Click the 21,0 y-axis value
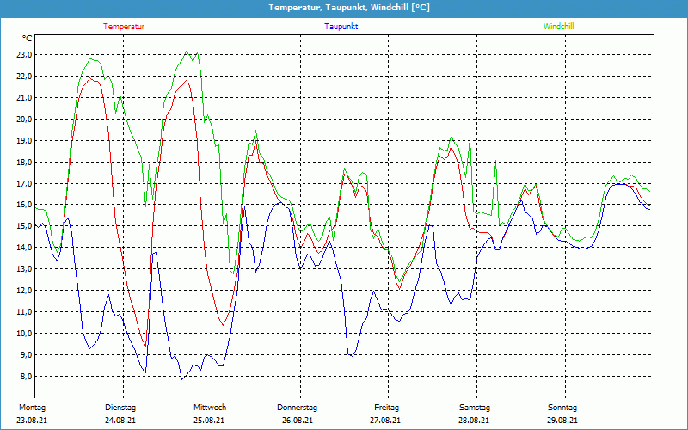 (x=24, y=98)
